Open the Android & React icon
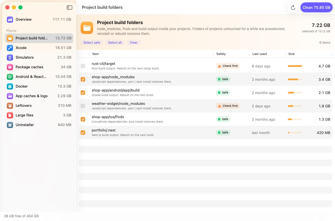This screenshot has height=221, width=335. click(x=10, y=77)
